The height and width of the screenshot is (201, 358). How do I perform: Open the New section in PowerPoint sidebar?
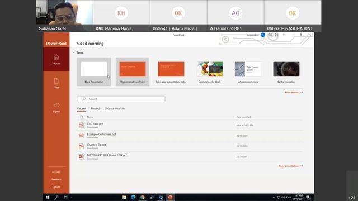click(56, 83)
